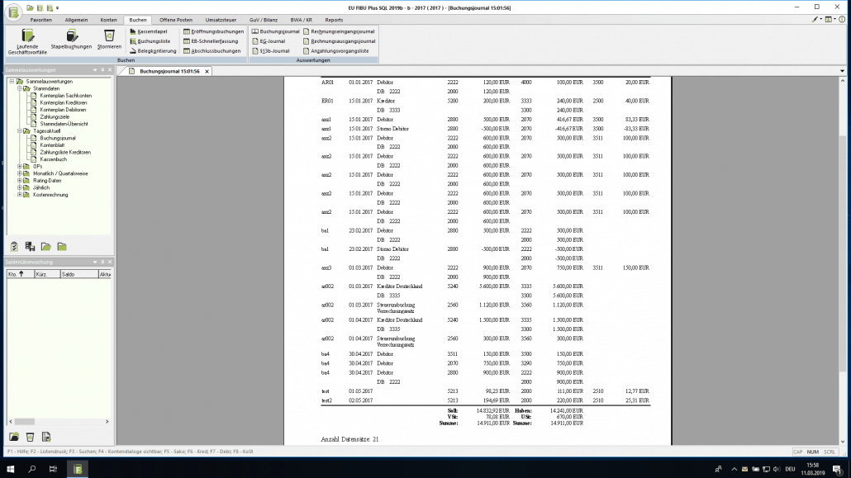The height and width of the screenshot is (478, 851).
Task: Switch to the Allgemein ribbon tab
Action: (x=76, y=20)
